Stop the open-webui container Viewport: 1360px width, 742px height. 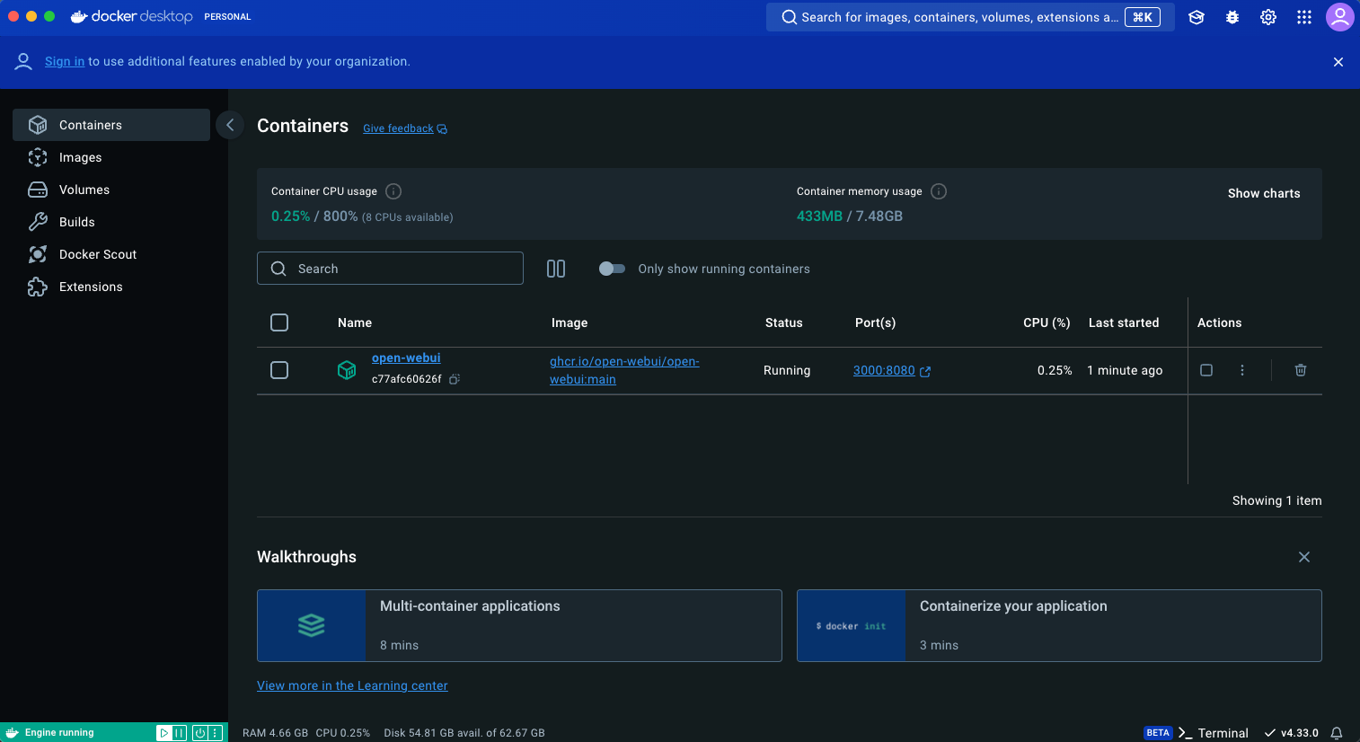click(x=1206, y=370)
